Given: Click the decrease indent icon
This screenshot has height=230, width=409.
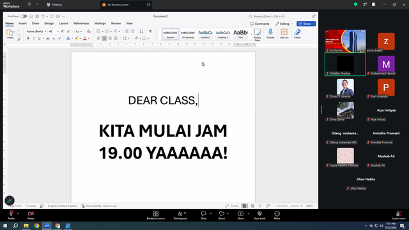Looking at the screenshot, I should (127, 31).
